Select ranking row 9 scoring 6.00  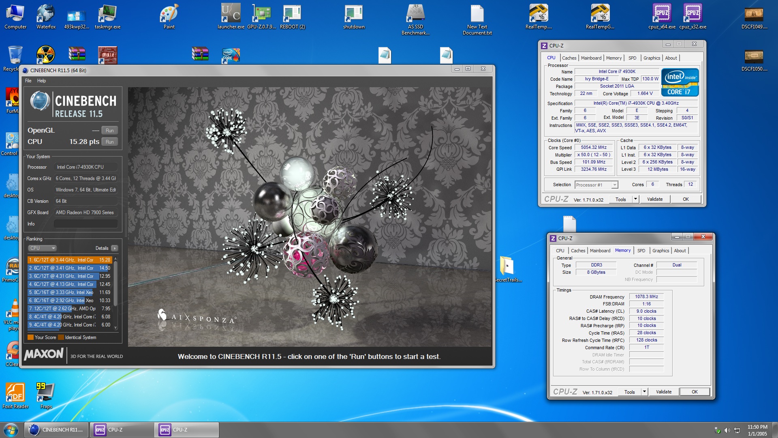(x=70, y=325)
